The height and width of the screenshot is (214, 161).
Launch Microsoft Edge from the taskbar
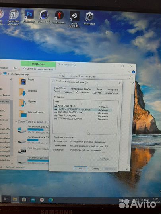[x=51, y=200]
